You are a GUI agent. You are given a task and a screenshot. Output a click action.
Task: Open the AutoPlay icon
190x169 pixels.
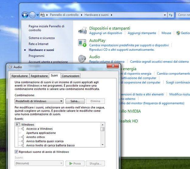tap(82, 43)
